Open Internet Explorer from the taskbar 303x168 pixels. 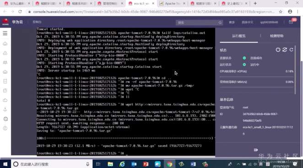click(122, 164)
